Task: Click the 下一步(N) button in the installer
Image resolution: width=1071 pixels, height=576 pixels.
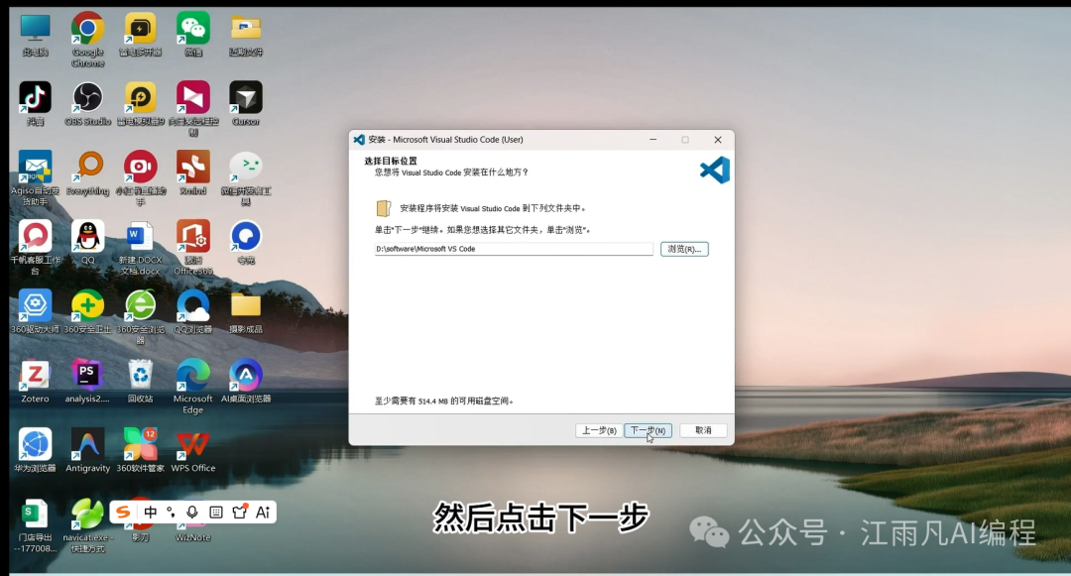Action: pyautogui.click(x=648, y=430)
